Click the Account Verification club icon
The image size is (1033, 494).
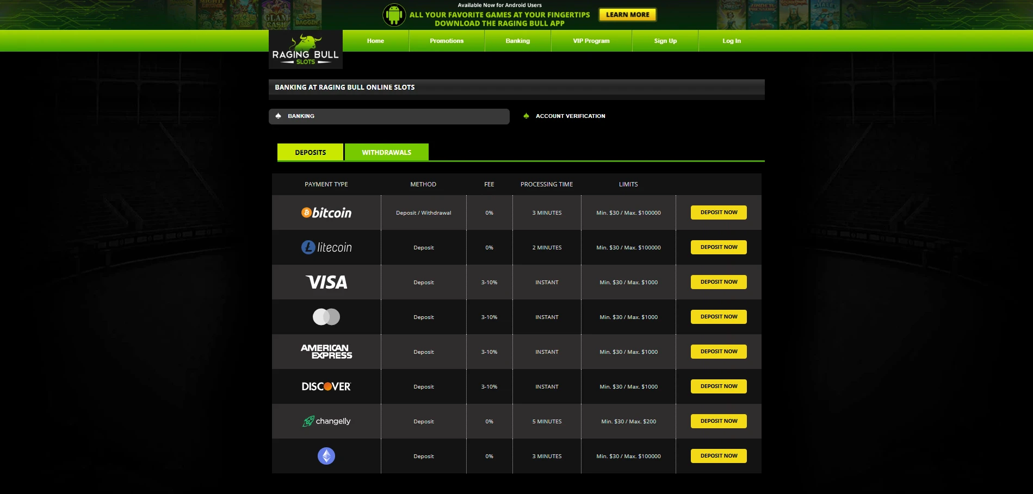click(526, 116)
